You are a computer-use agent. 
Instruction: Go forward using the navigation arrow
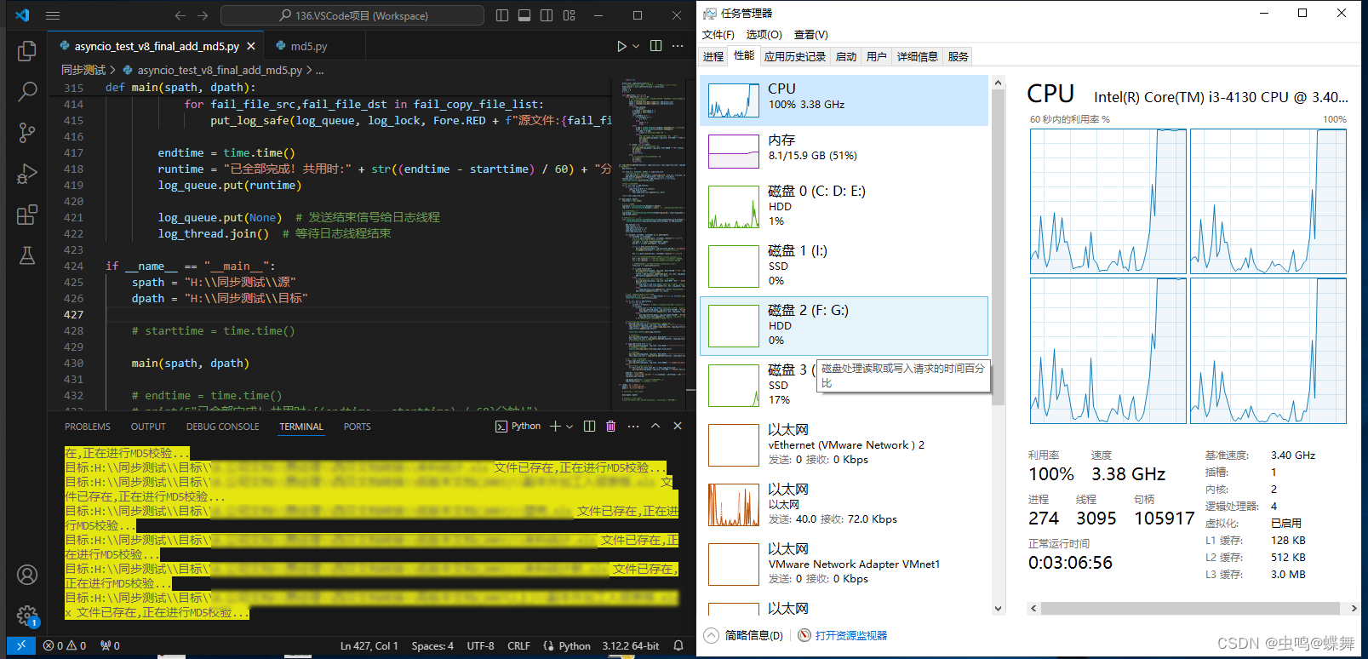click(203, 15)
